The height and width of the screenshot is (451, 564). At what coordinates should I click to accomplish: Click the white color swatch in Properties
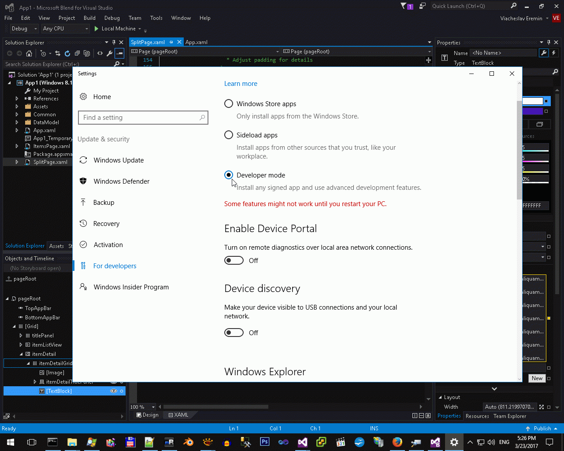click(533, 101)
